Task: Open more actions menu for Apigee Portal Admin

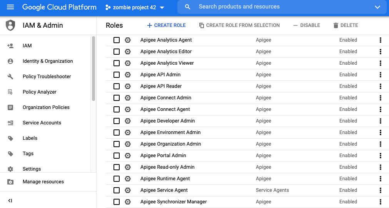Action: click(380, 156)
